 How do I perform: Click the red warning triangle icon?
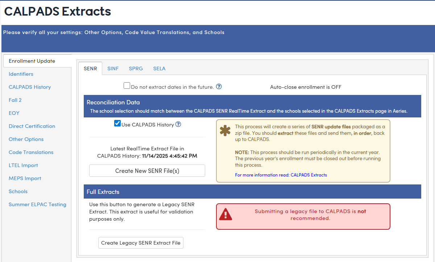[x=225, y=215]
